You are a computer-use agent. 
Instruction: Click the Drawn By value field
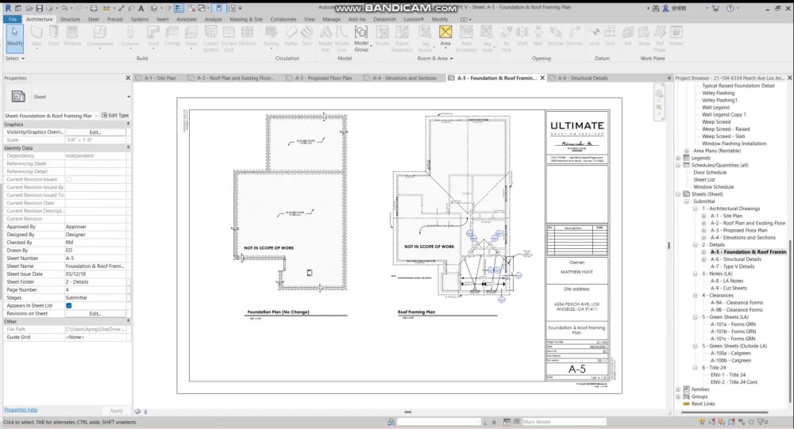[96, 251]
